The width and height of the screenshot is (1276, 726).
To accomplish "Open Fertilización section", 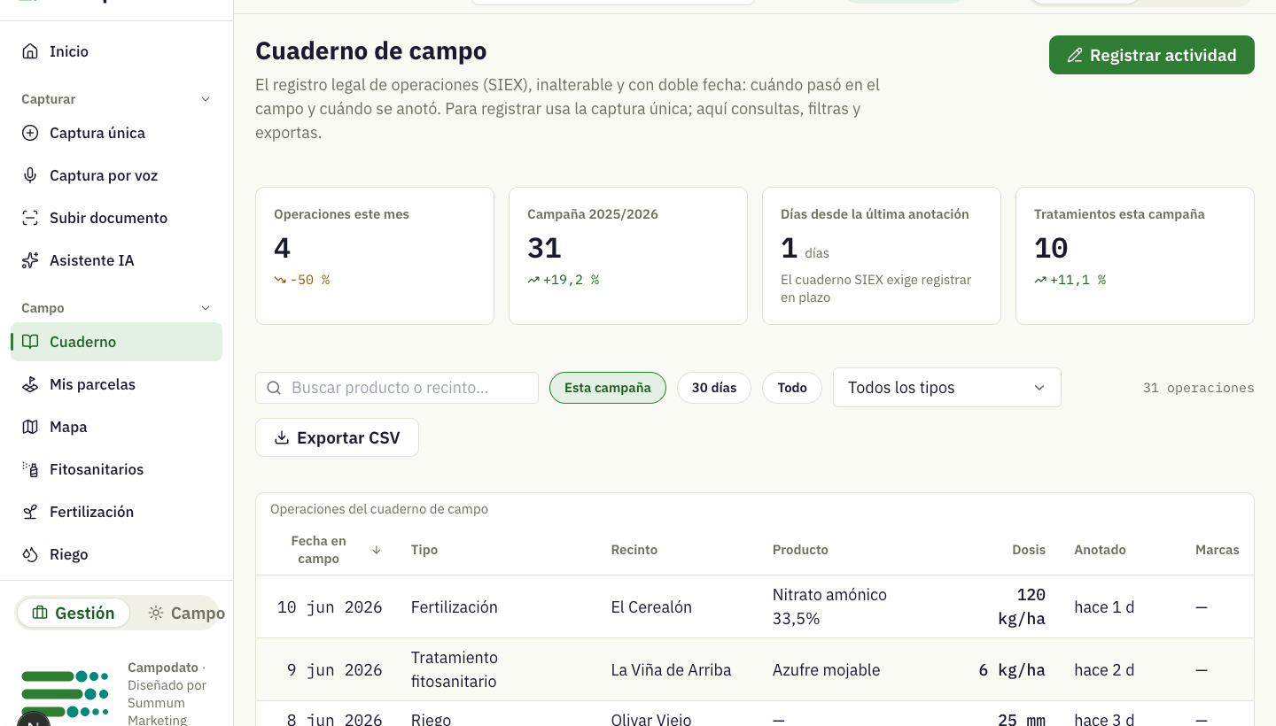I will (116, 512).
